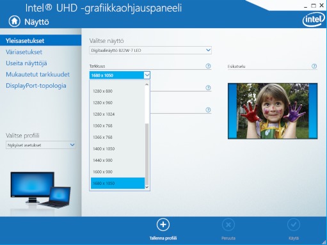Expand the Valitse näyttö display dropdown
327x245 pixels.
click(150, 51)
